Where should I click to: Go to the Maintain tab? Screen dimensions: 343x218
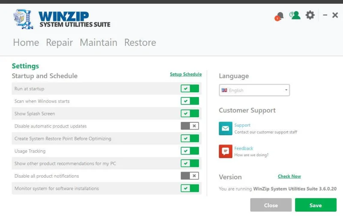(99, 42)
